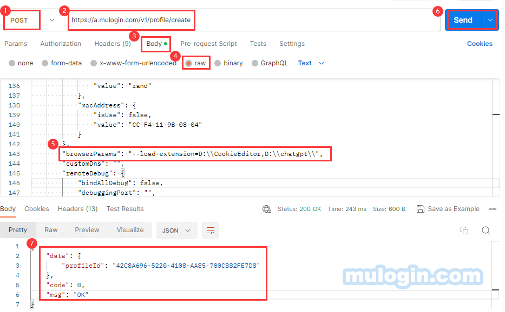Image resolution: width=505 pixels, height=312 pixels.
Task: Copy the response body
Action: tap(464, 230)
